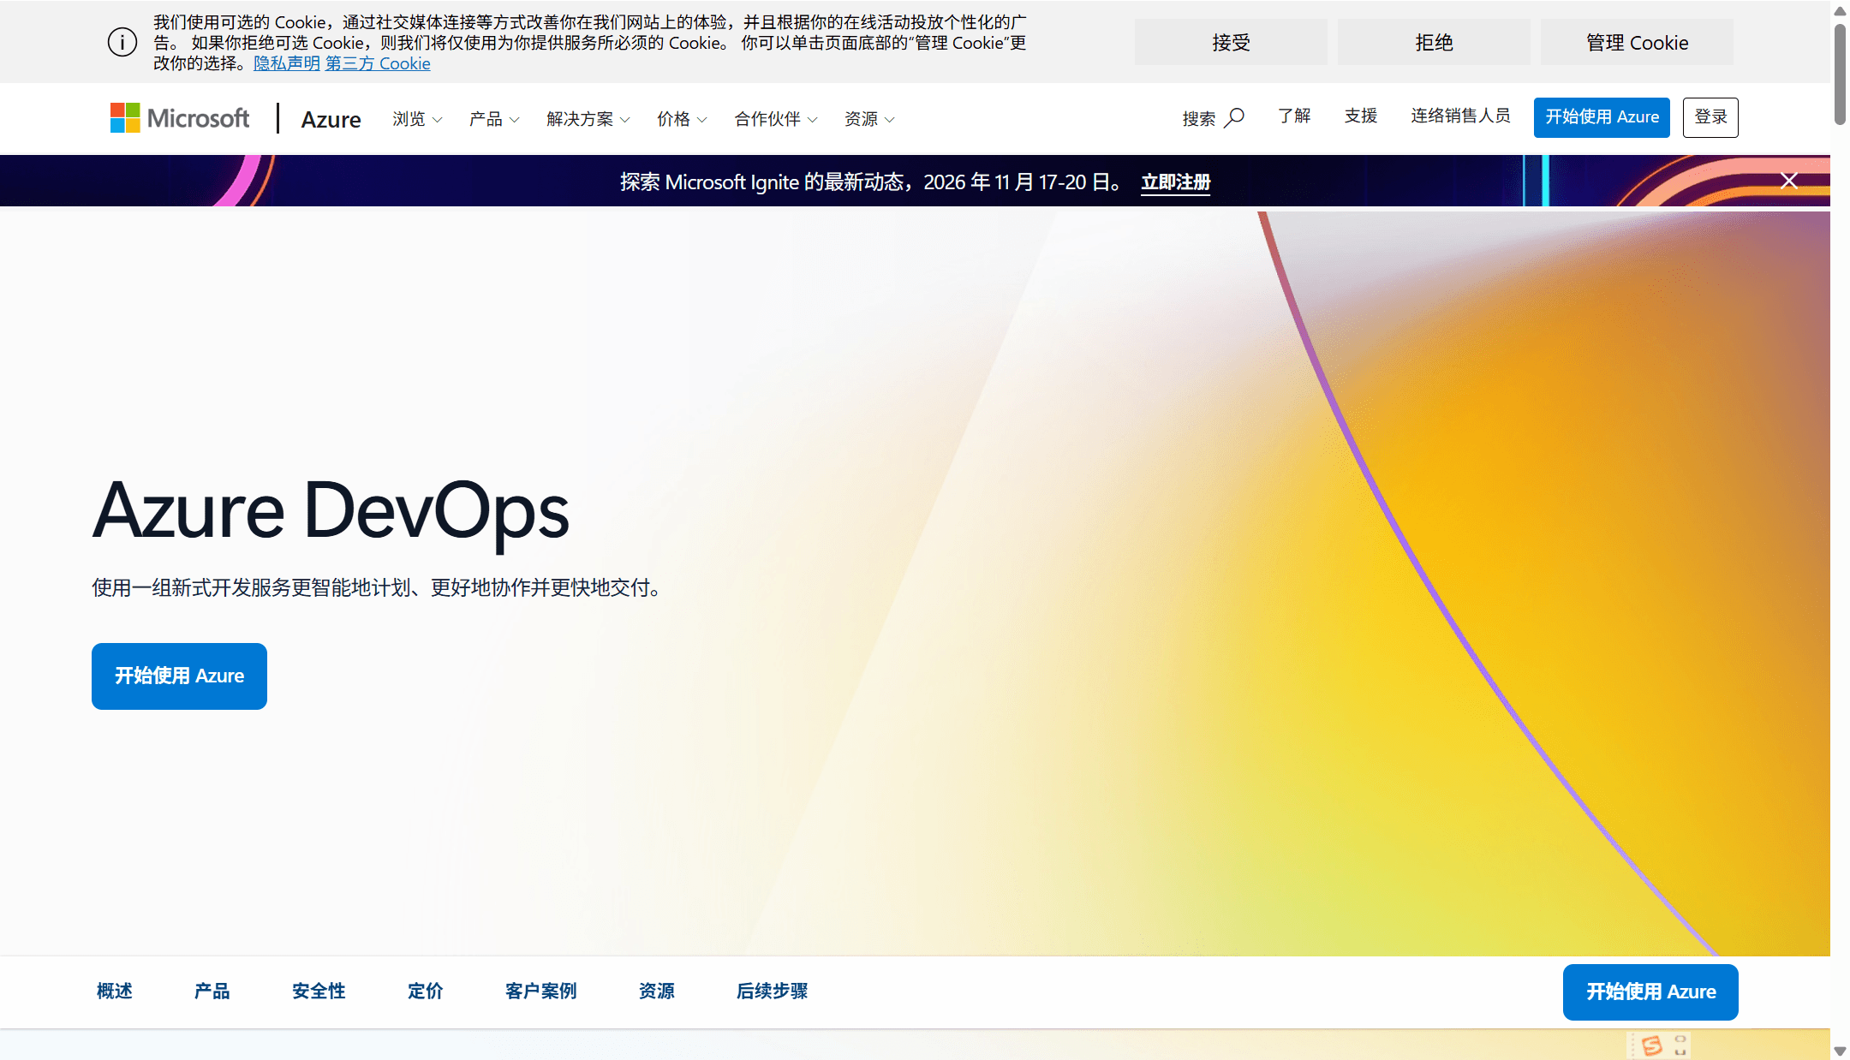Click the Microsoft logo
The height and width of the screenshot is (1060, 1850).
180,118
